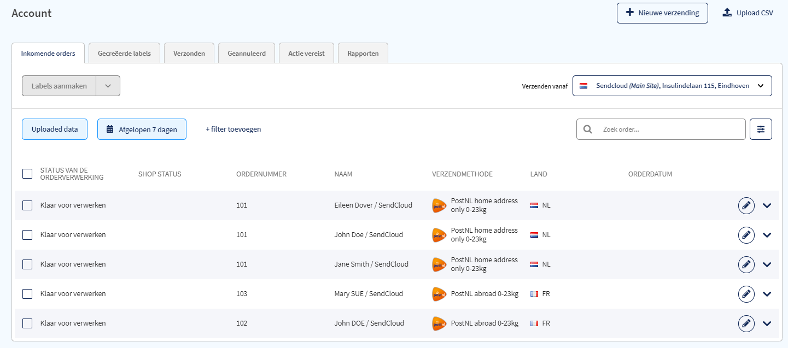This screenshot has height=348, width=788.
Task: Click the Naam column header
Action: 343,174
